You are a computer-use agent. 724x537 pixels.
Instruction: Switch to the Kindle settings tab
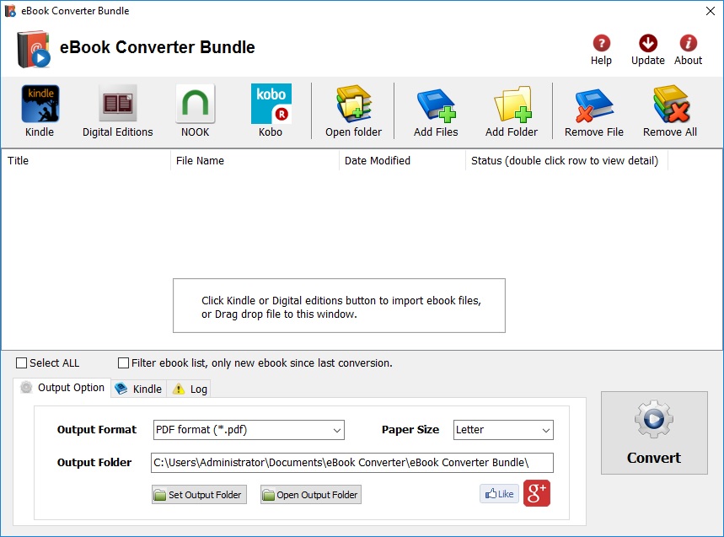pos(139,389)
